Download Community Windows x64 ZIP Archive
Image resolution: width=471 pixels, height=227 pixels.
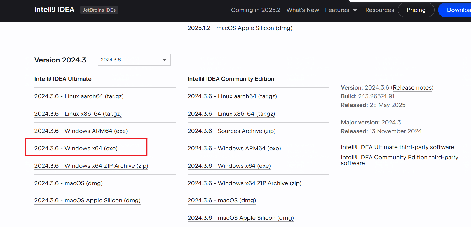245,183
